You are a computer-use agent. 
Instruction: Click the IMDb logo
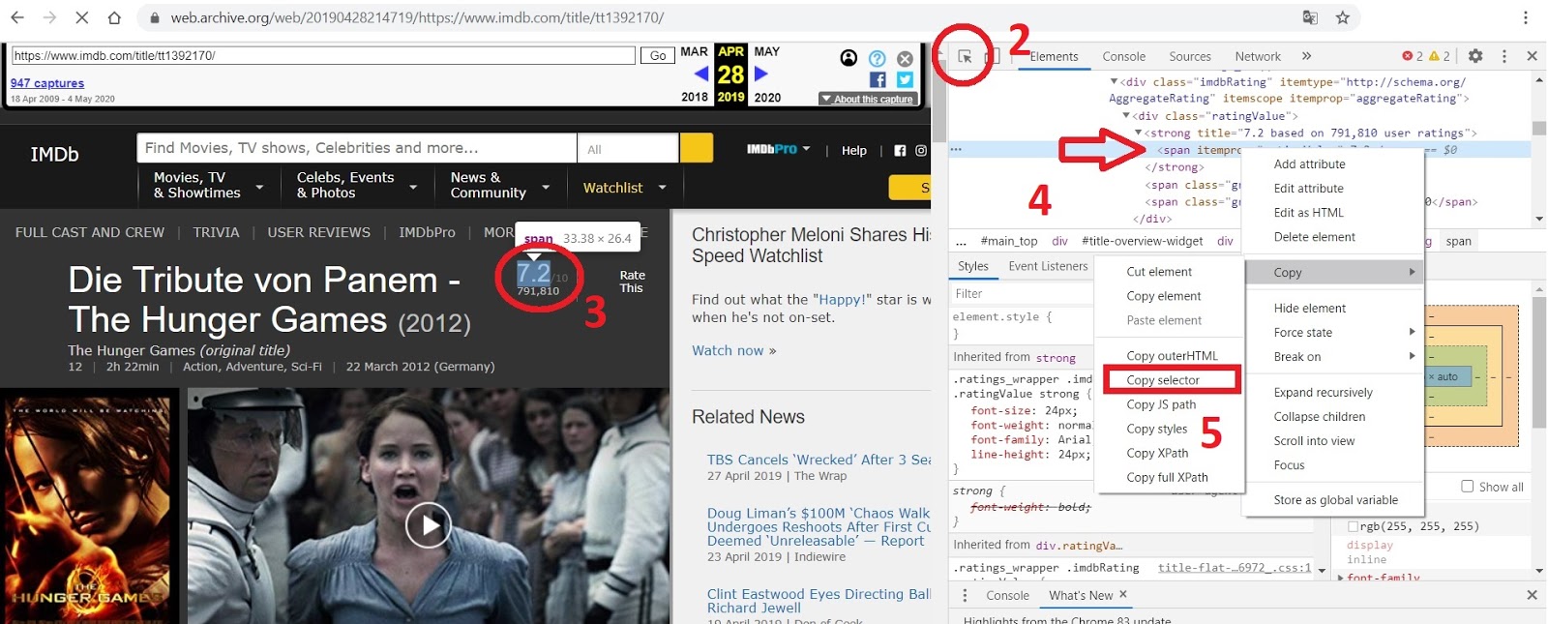tap(55, 155)
